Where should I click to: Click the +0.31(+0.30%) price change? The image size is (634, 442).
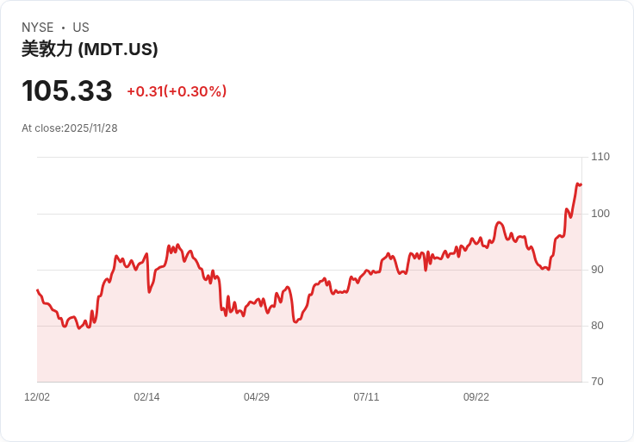[177, 91]
